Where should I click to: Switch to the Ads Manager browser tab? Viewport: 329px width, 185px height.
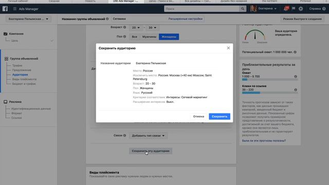125,1
